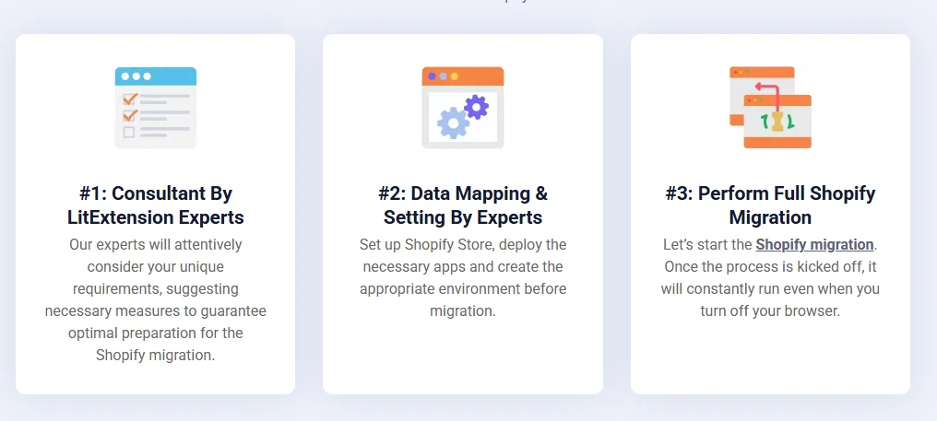Click the first checked box in the checklist illustration
The height and width of the screenshot is (421, 937).
pos(130,98)
